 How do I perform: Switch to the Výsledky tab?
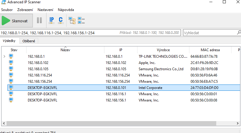(9, 41)
